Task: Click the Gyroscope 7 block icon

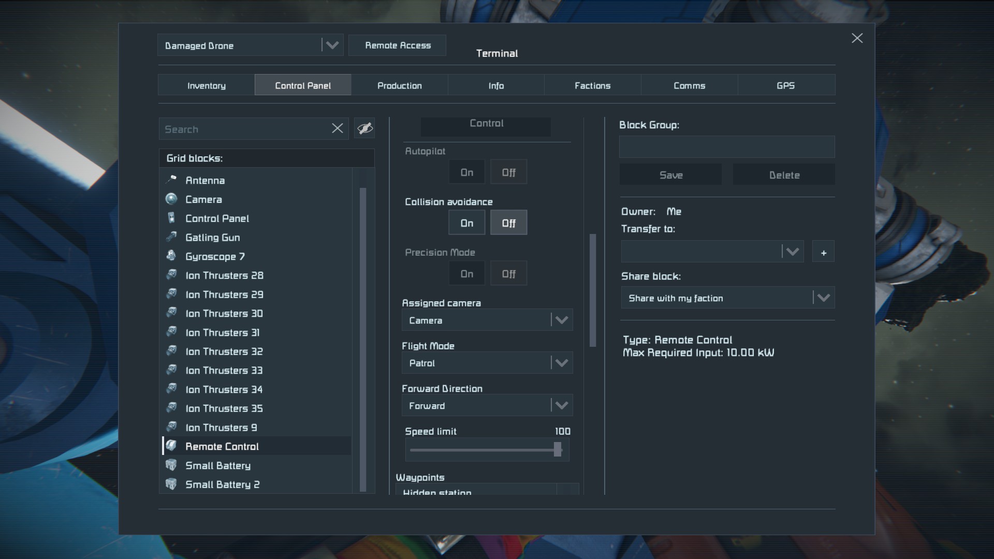Action: [x=171, y=256]
